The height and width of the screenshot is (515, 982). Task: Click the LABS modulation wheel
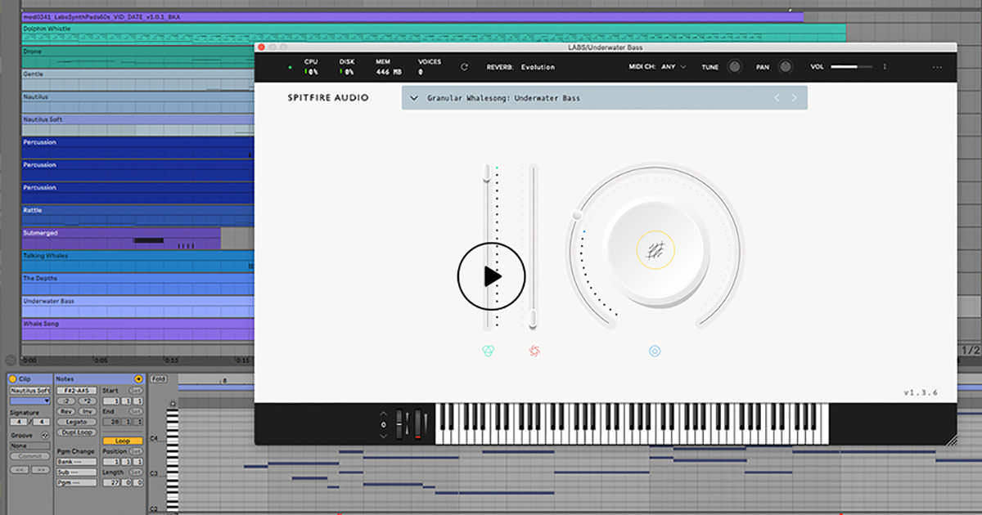418,423
